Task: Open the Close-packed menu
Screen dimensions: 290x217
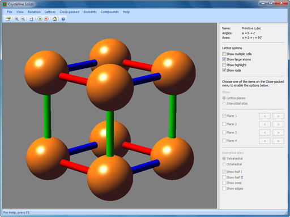Action: tap(70, 12)
